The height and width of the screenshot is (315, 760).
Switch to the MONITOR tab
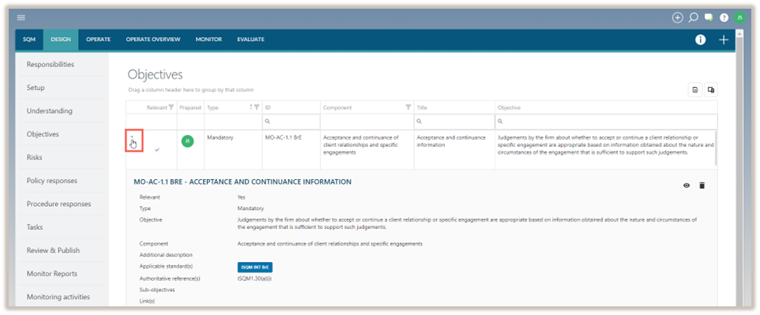pyautogui.click(x=209, y=39)
